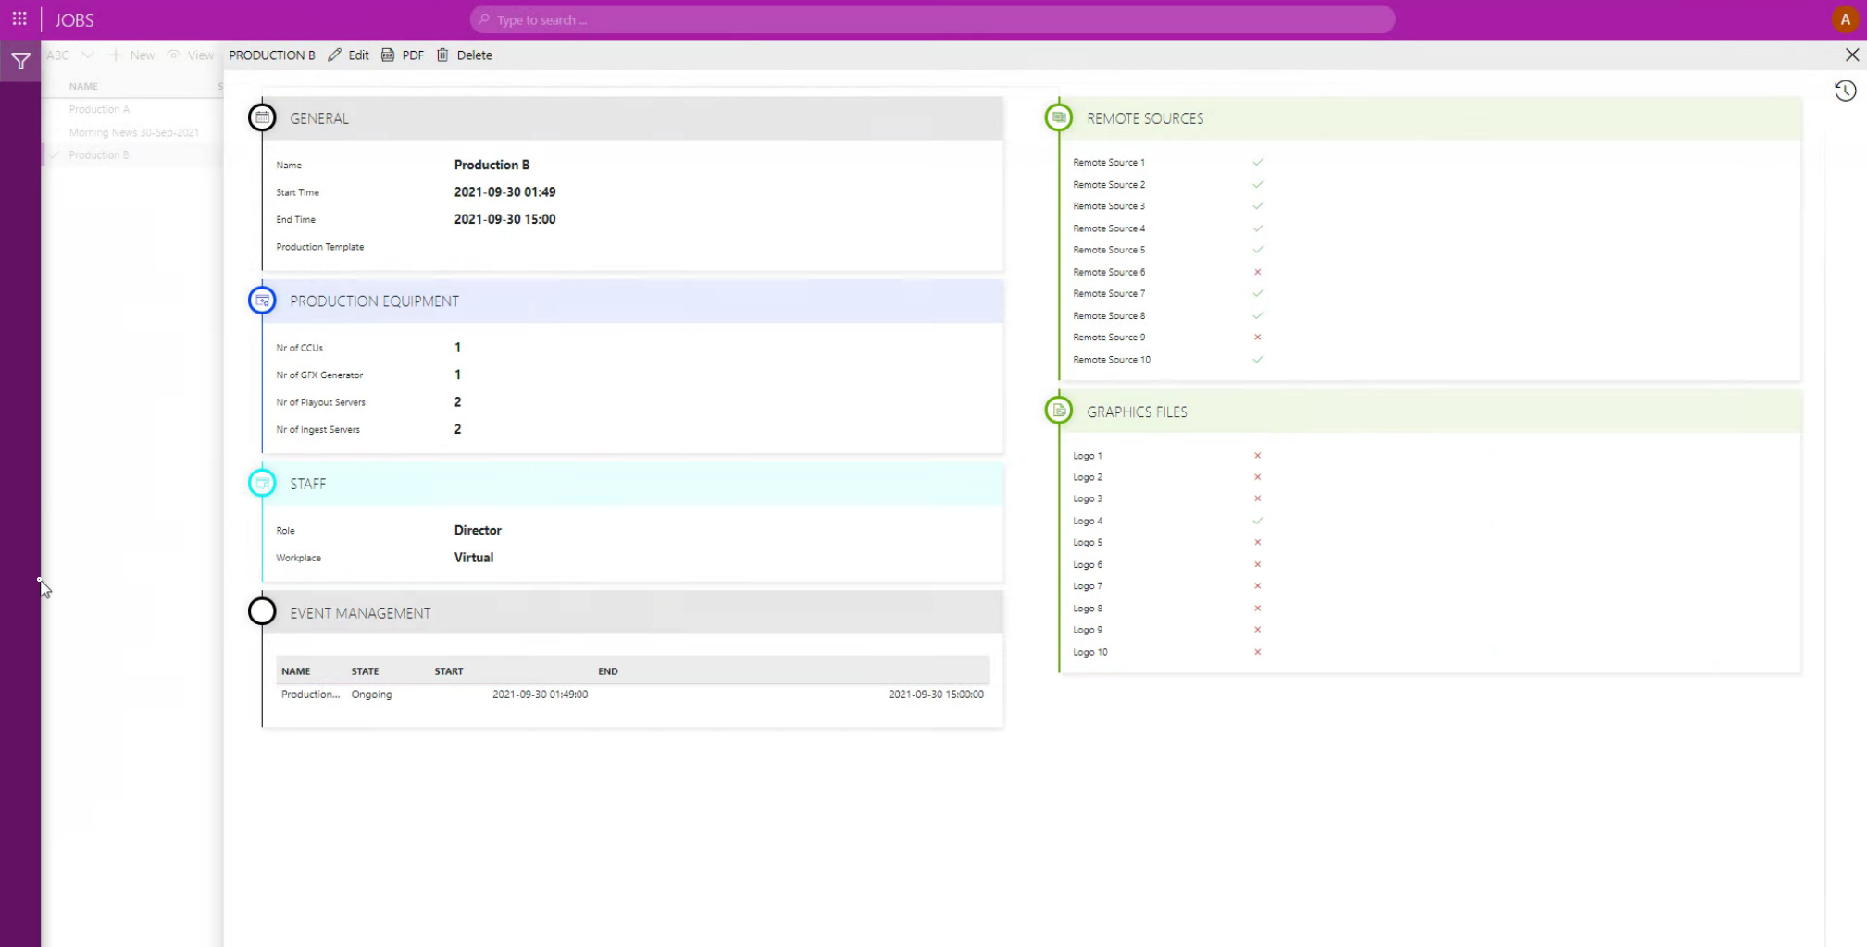Click the START column header
Screen dimensions: 1867x947
449,671
